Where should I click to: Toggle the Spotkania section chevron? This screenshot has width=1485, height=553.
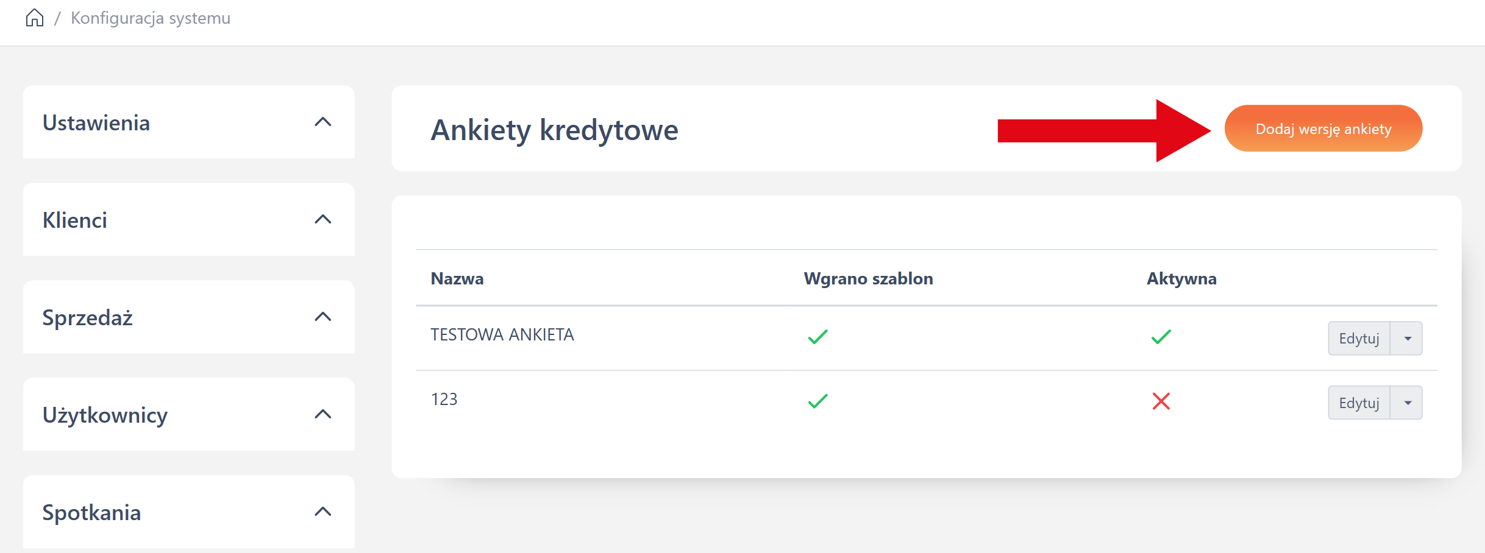click(322, 512)
